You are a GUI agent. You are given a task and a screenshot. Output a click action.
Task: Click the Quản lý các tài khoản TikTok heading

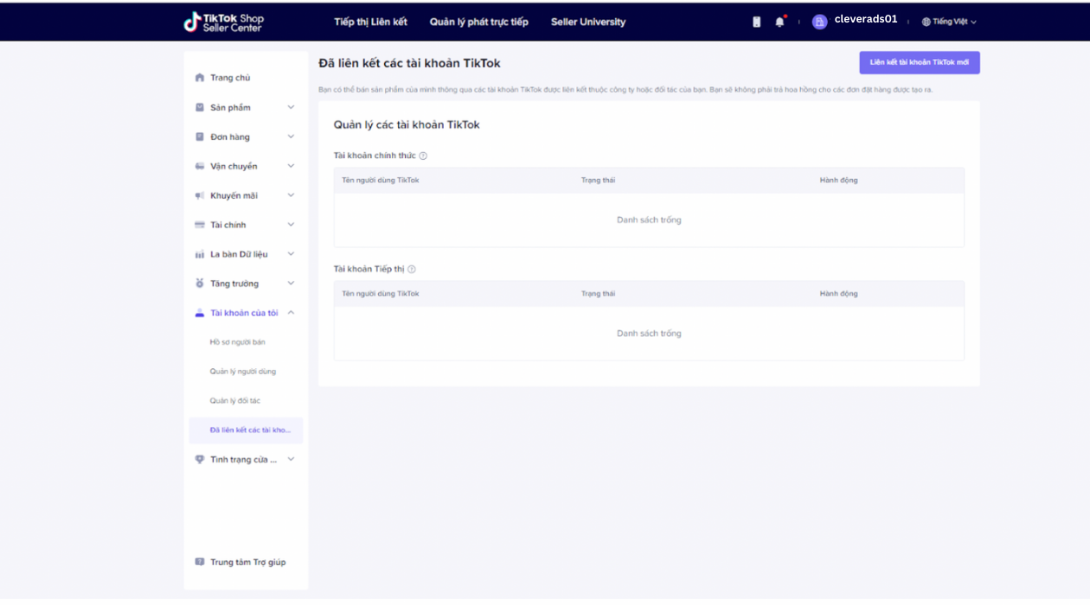(407, 124)
